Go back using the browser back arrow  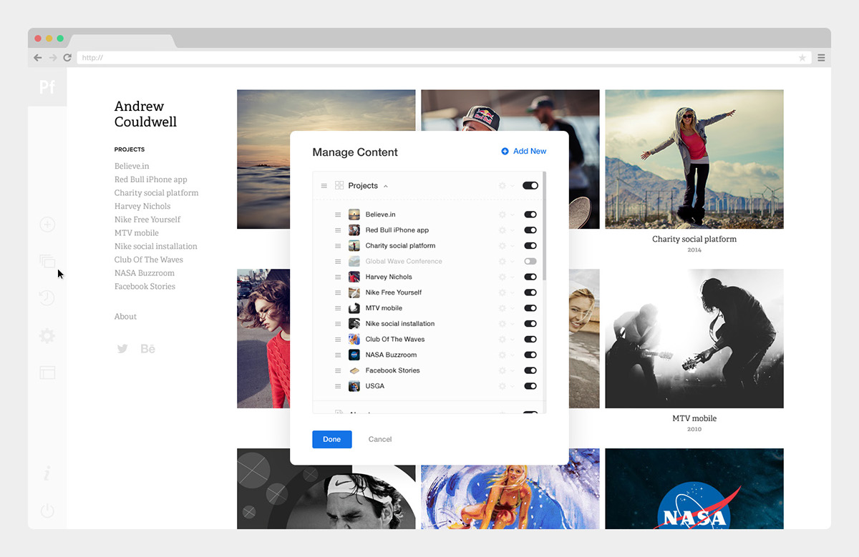38,58
